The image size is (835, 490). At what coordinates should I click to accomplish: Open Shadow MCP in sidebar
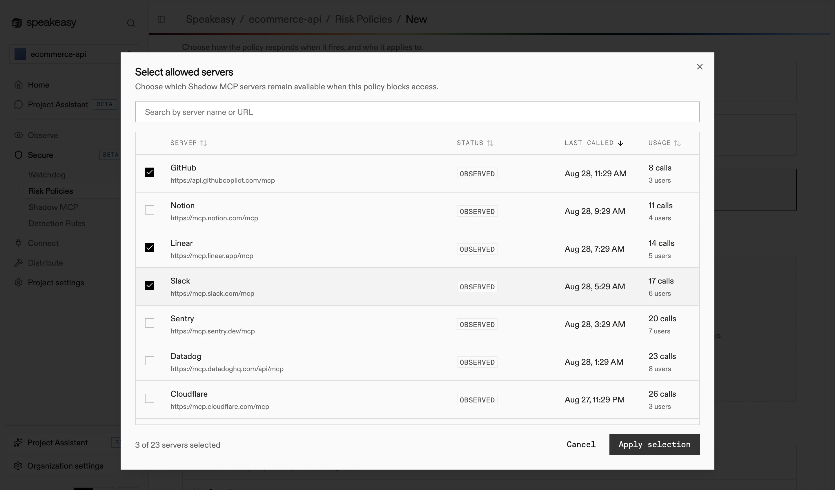click(x=53, y=207)
